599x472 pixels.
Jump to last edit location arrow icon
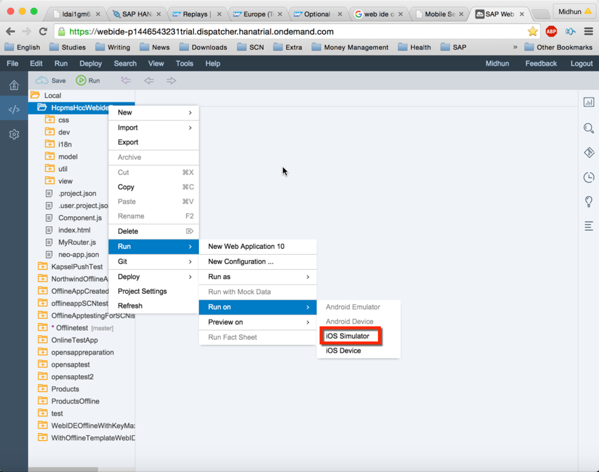pyautogui.click(x=126, y=81)
